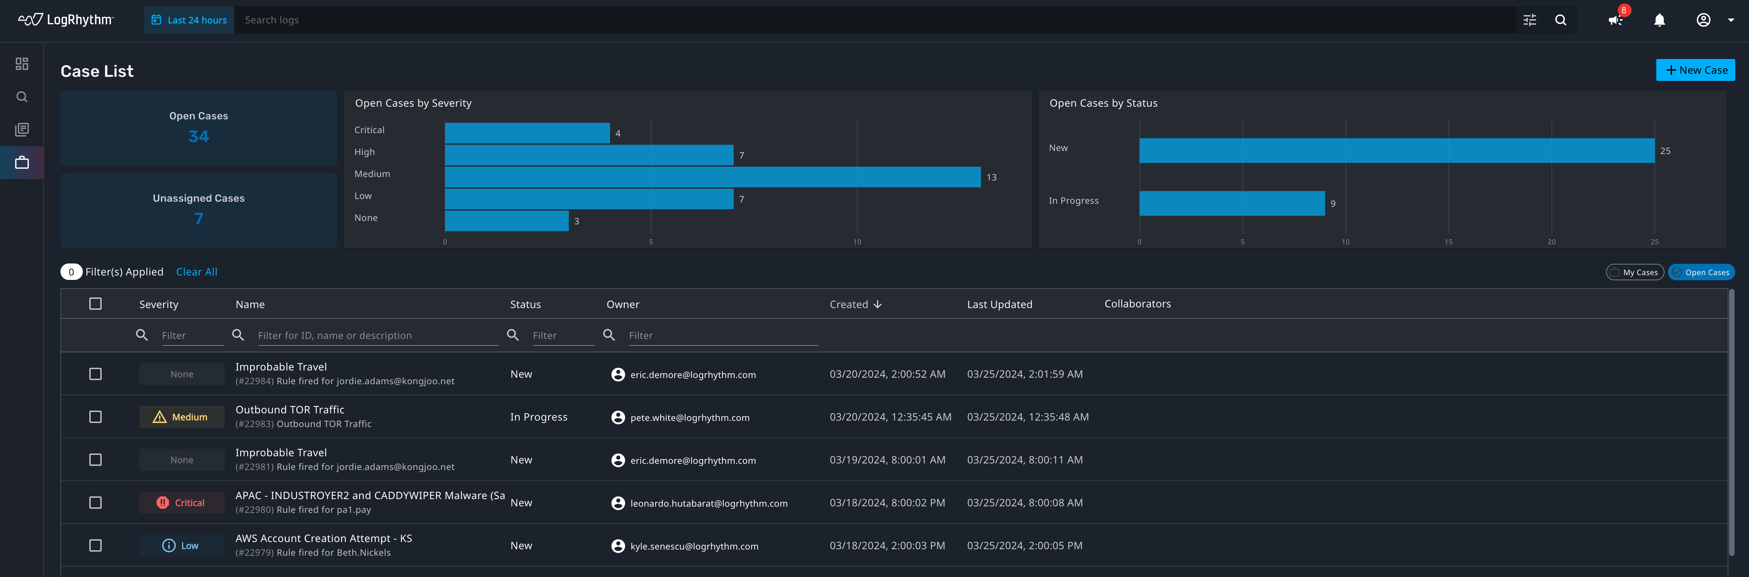Click None severity badge of case #22984
The height and width of the screenshot is (577, 1749).
[182, 374]
